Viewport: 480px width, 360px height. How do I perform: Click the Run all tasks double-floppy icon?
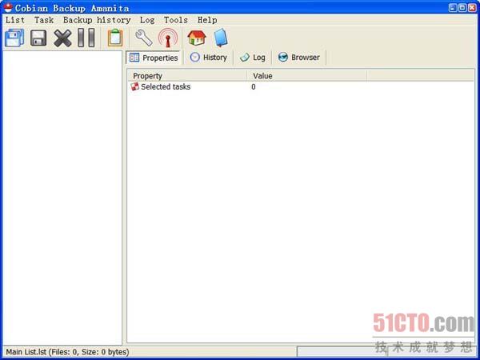tap(14, 38)
